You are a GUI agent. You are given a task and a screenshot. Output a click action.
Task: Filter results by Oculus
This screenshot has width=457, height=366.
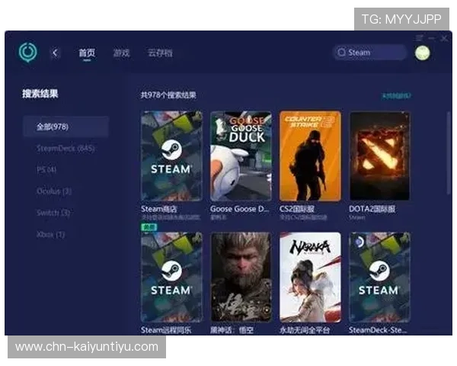click(x=54, y=191)
